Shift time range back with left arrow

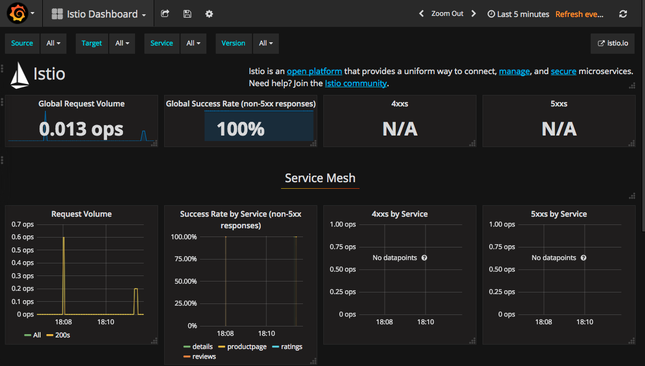coord(421,14)
